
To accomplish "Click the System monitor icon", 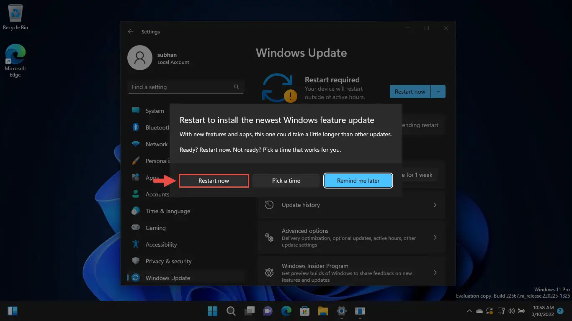I will [136, 111].
